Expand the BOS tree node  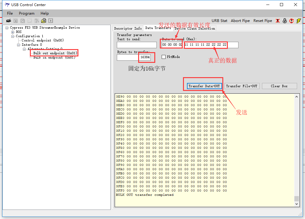click(x=13, y=32)
